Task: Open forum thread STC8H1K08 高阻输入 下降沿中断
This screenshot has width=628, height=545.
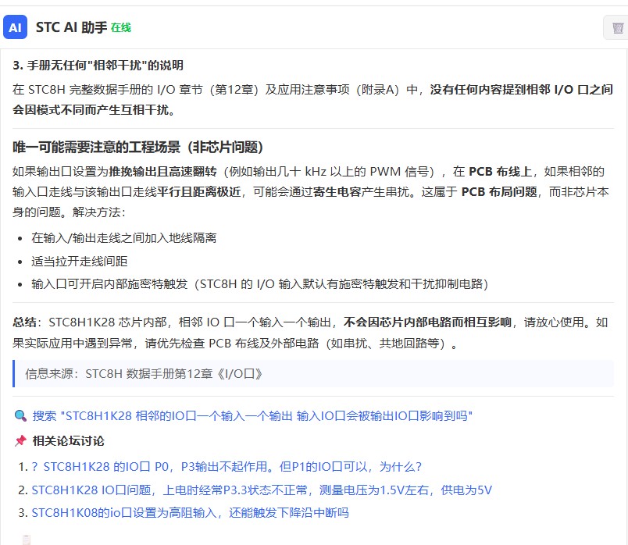Action: [190, 512]
